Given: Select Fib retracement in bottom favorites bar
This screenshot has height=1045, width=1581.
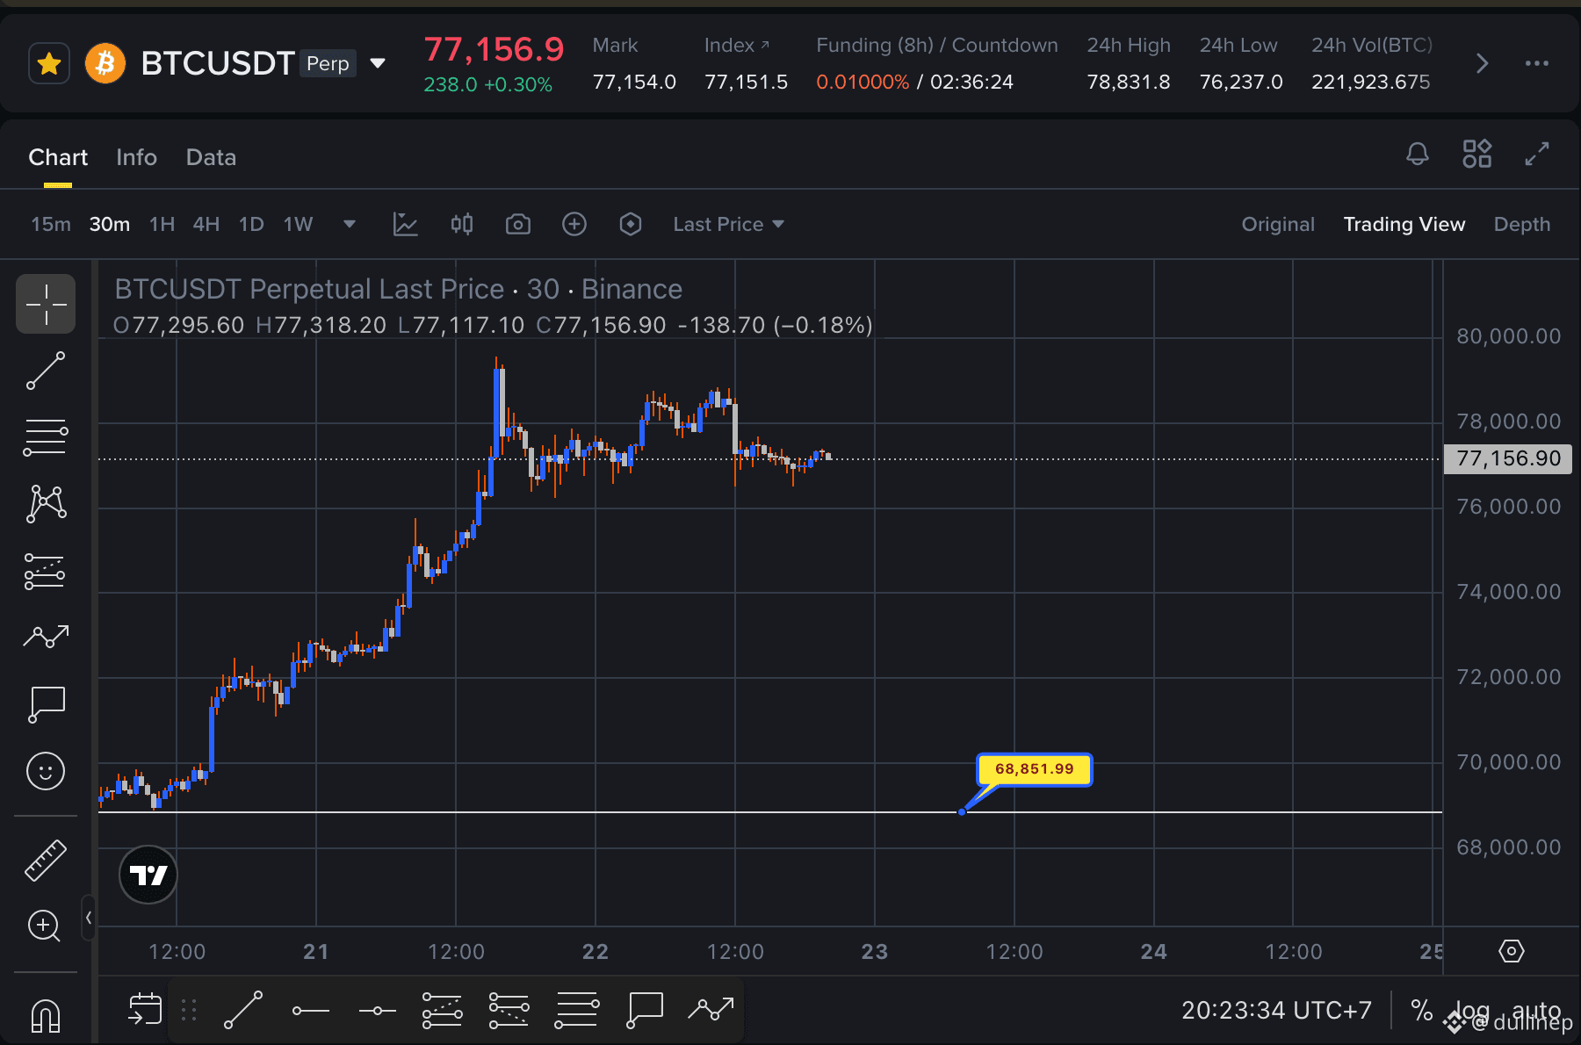Looking at the screenshot, I should click(x=576, y=1010).
